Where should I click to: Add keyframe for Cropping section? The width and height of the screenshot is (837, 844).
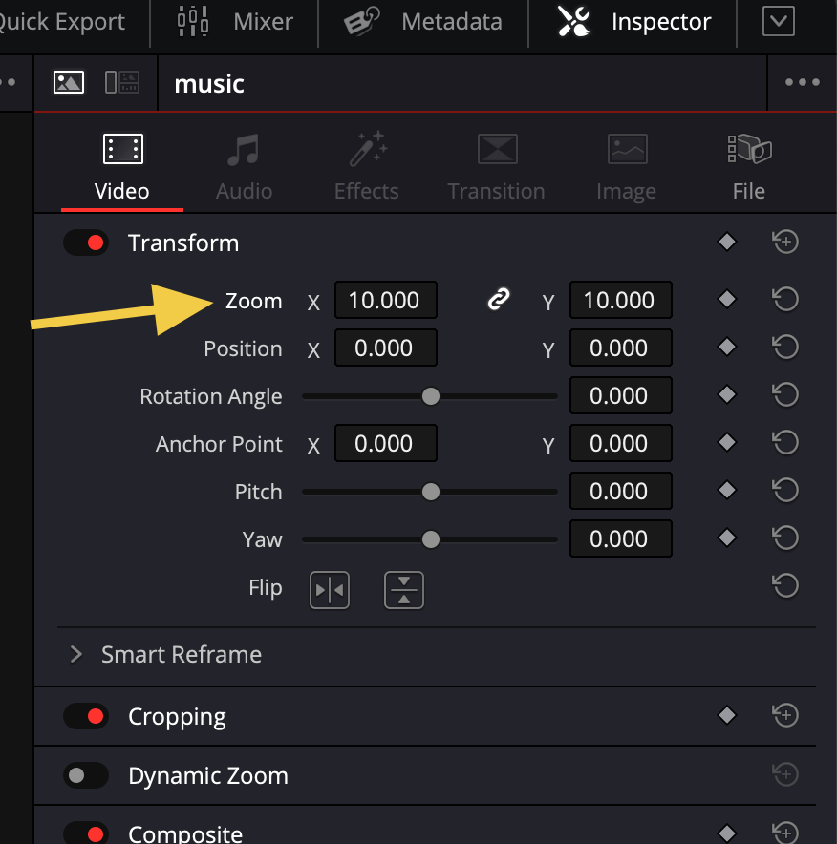pyautogui.click(x=727, y=715)
